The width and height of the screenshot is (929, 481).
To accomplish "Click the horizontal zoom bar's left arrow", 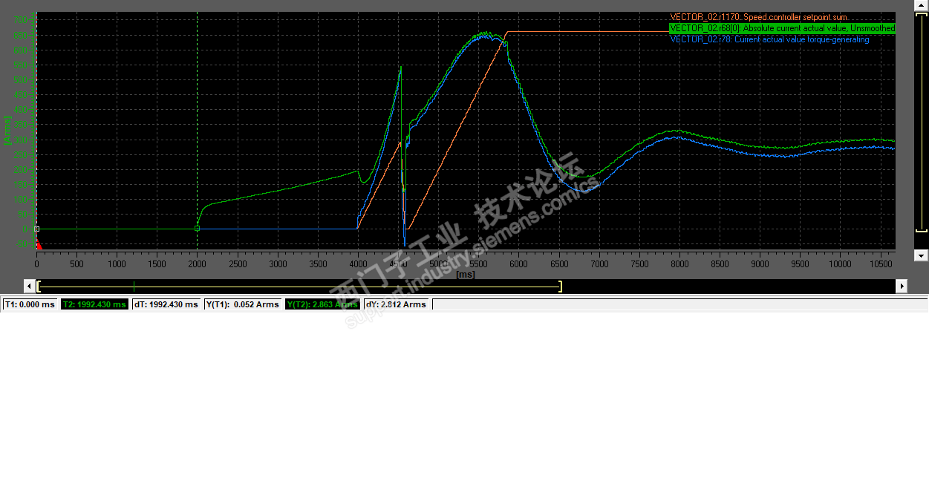I will tap(30, 286).
